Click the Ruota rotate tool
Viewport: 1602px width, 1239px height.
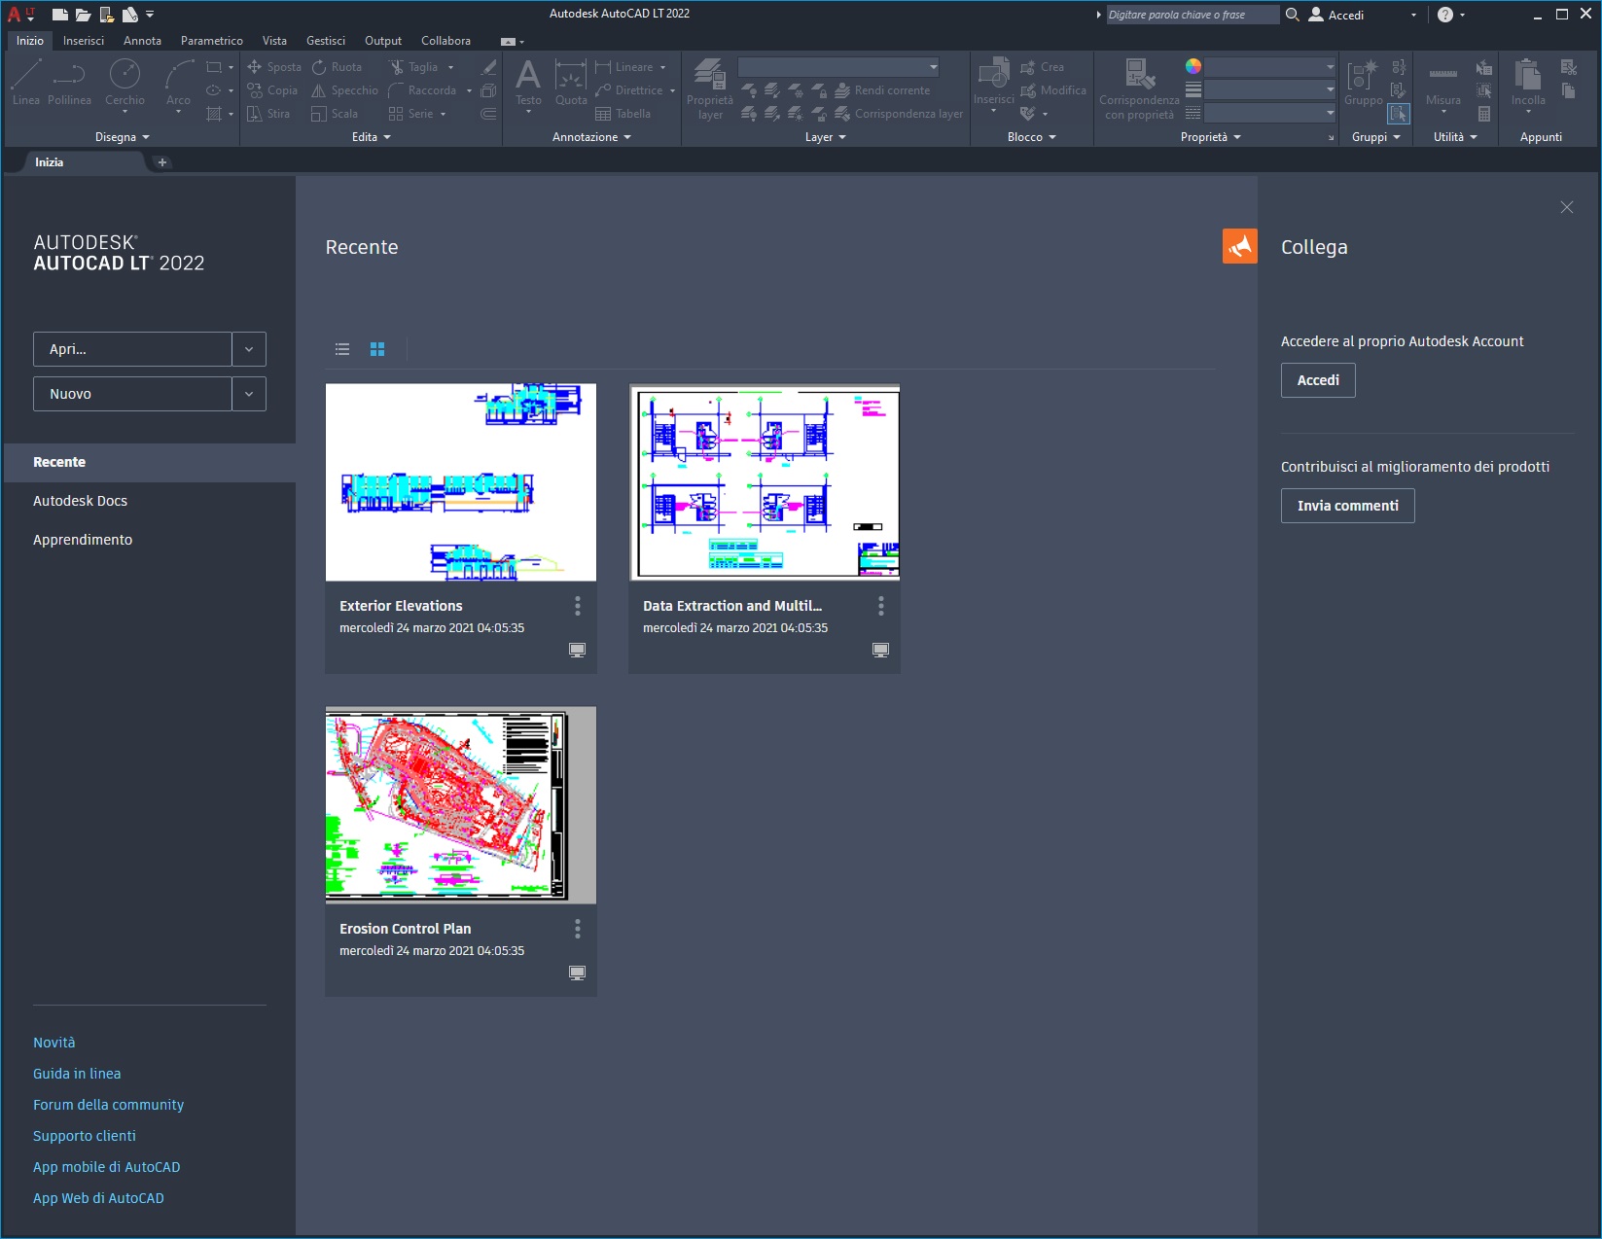pyautogui.click(x=337, y=67)
